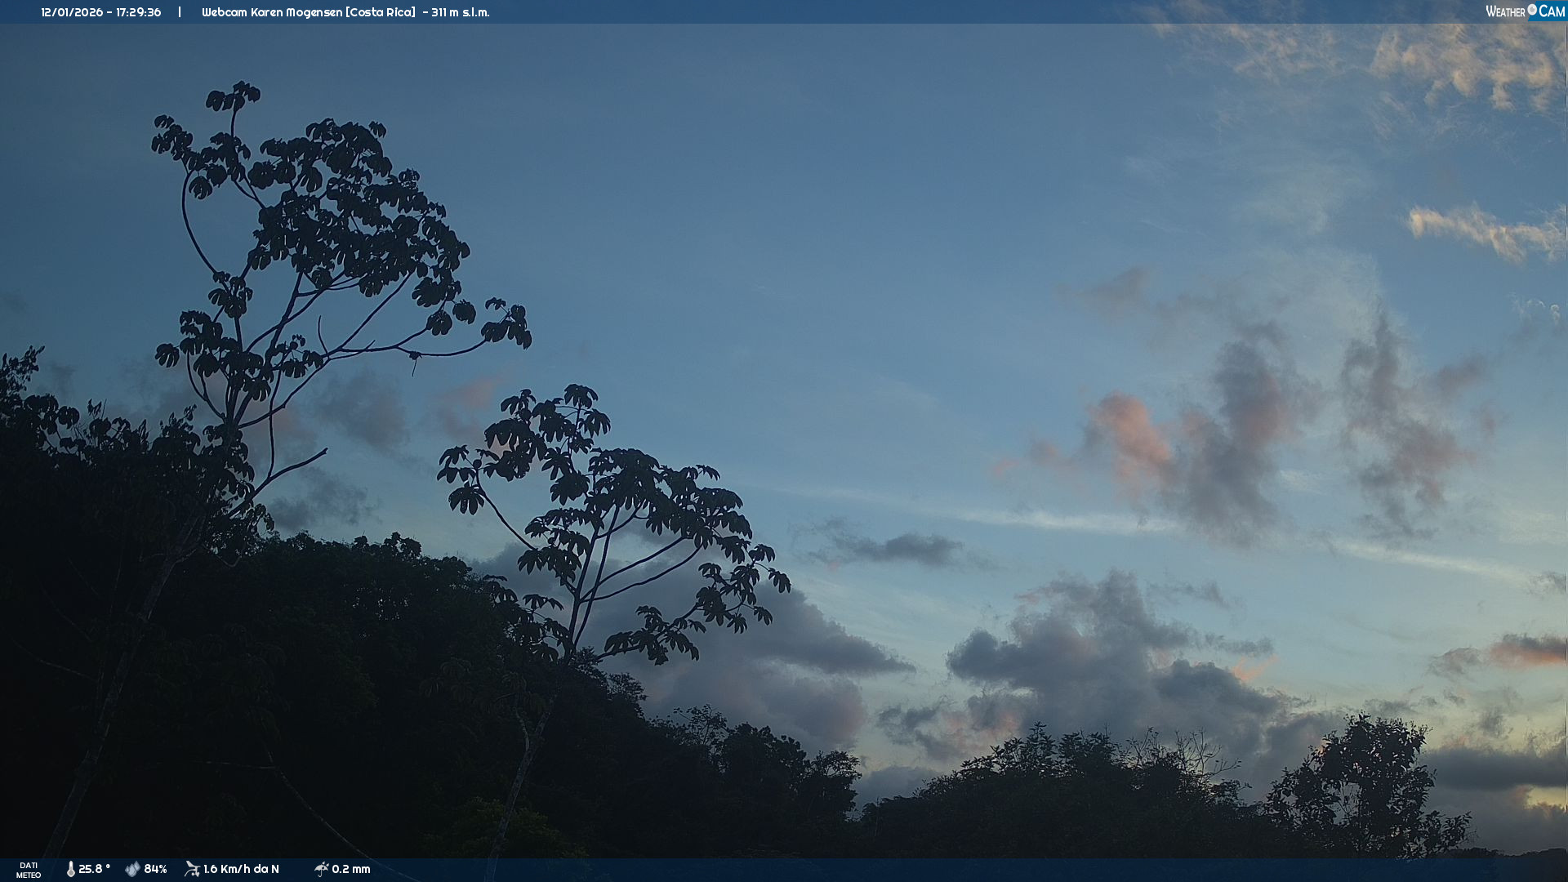Click the humidity water drops icon
Screen dimensions: 1568x882
point(132,869)
